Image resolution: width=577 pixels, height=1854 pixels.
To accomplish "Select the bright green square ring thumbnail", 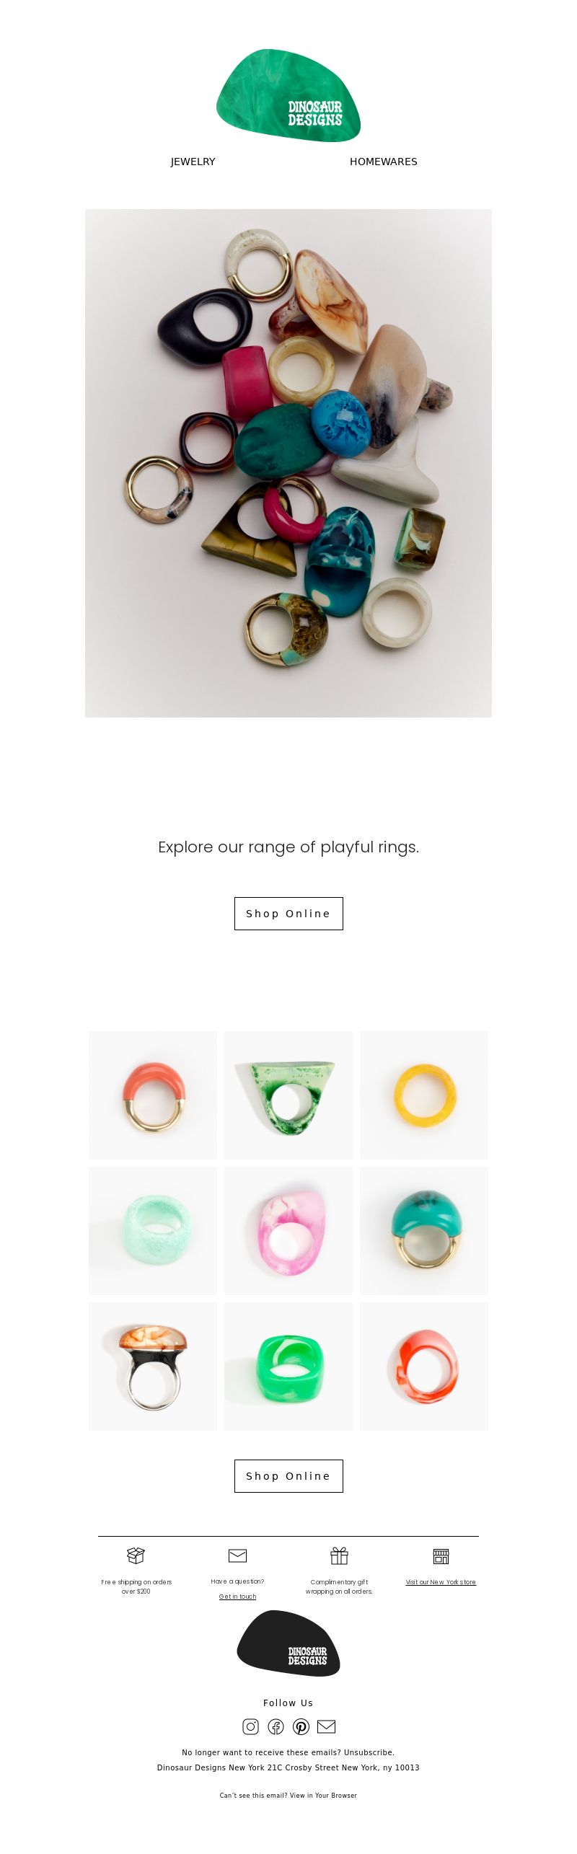I will click(288, 1367).
